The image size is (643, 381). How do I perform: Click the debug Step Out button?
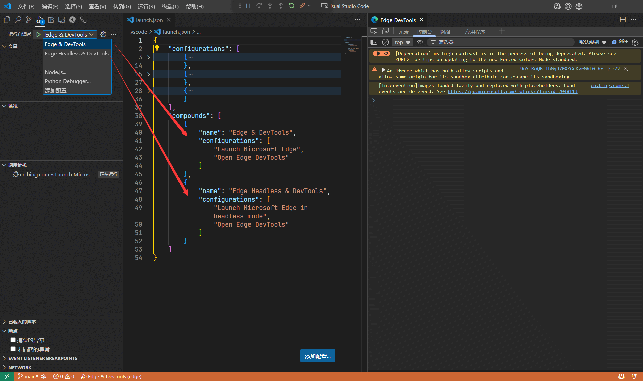coord(281,6)
